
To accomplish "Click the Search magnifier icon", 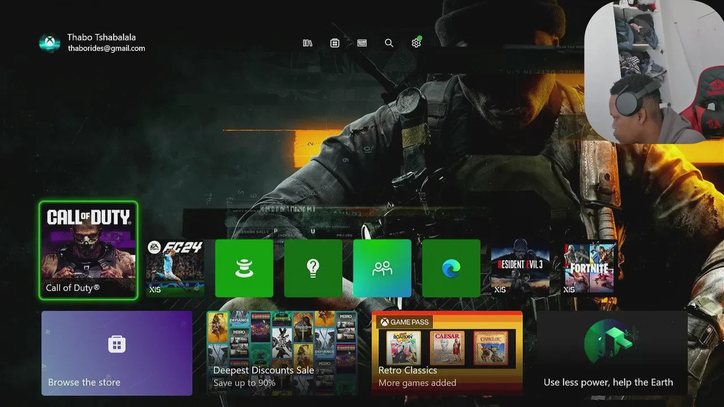I will [x=389, y=43].
